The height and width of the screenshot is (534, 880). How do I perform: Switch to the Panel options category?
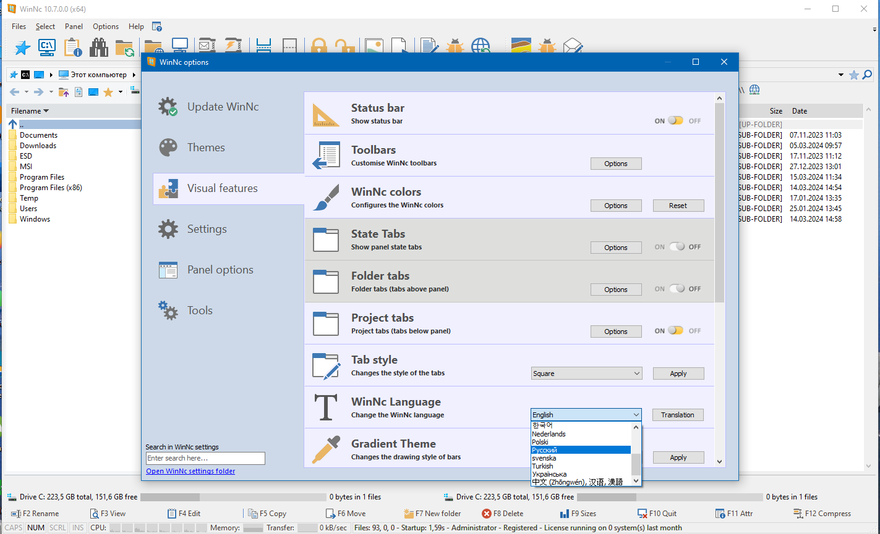point(220,270)
